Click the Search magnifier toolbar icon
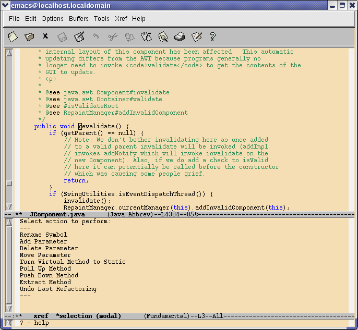The image size is (358, 330). (x=163, y=37)
